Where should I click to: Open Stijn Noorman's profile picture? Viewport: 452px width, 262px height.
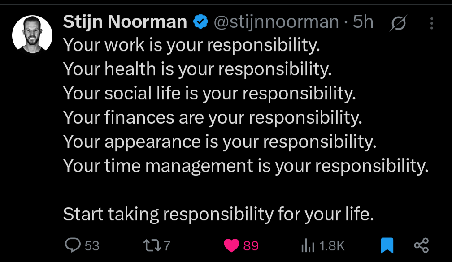(32, 34)
